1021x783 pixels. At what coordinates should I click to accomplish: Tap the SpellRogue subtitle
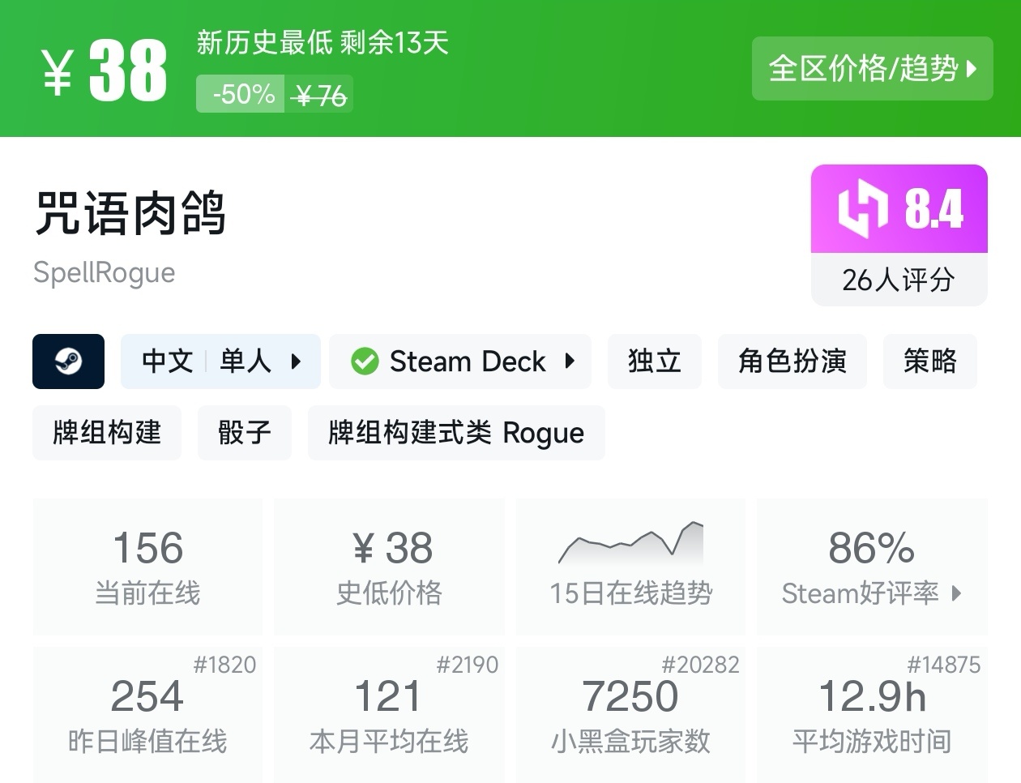104,273
